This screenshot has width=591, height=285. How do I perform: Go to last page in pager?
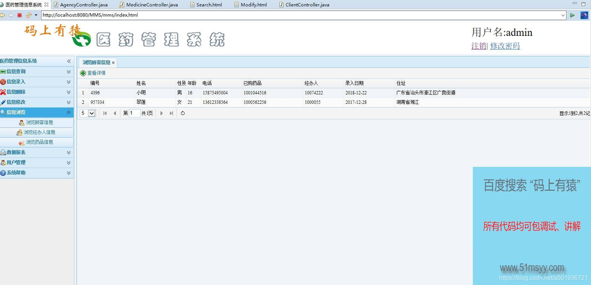pos(171,113)
